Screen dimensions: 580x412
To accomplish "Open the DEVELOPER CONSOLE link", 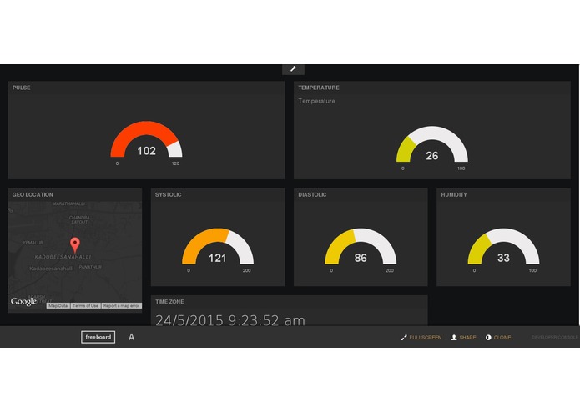I will pos(554,338).
